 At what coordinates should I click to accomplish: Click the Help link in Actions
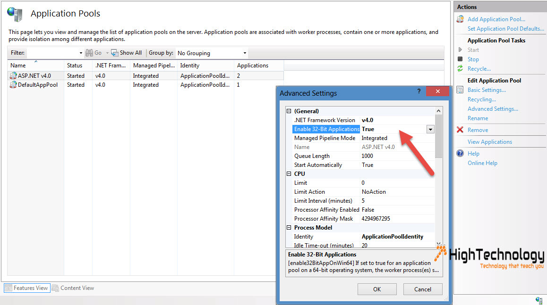[473, 154]
